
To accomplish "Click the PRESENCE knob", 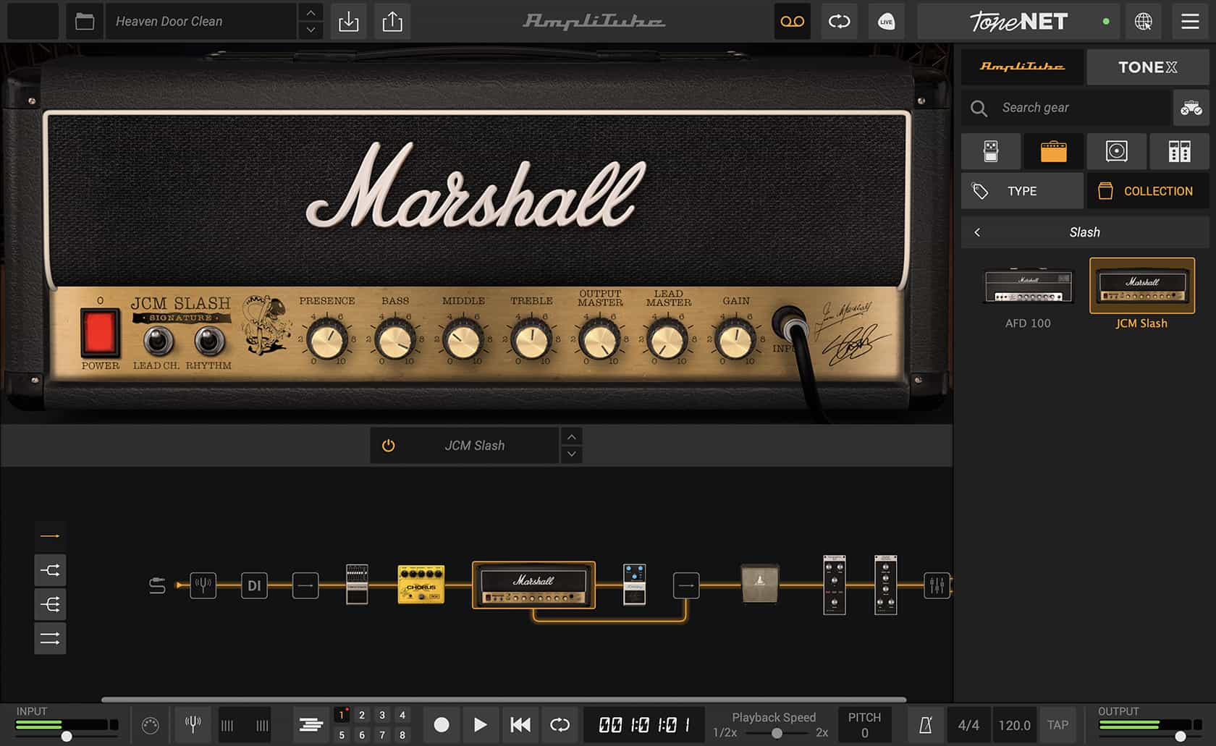I will (x=326, y=339).
